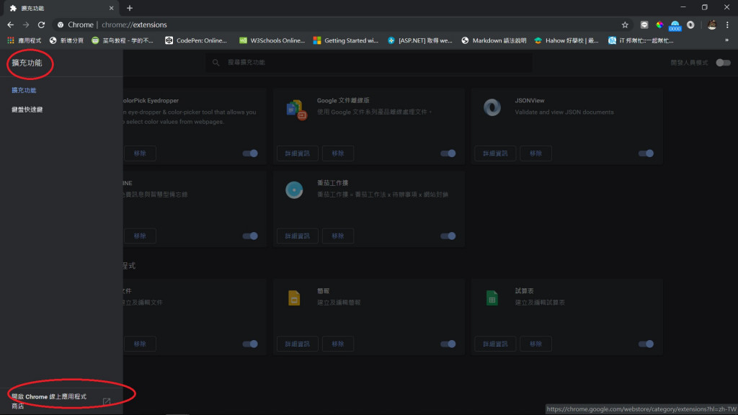Remove the ColorPick Eyedropper extension
Viewport: 738px width, 415px height.
[140, 153]
